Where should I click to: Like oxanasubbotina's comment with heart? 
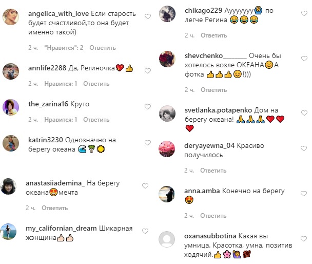[304, 239]
